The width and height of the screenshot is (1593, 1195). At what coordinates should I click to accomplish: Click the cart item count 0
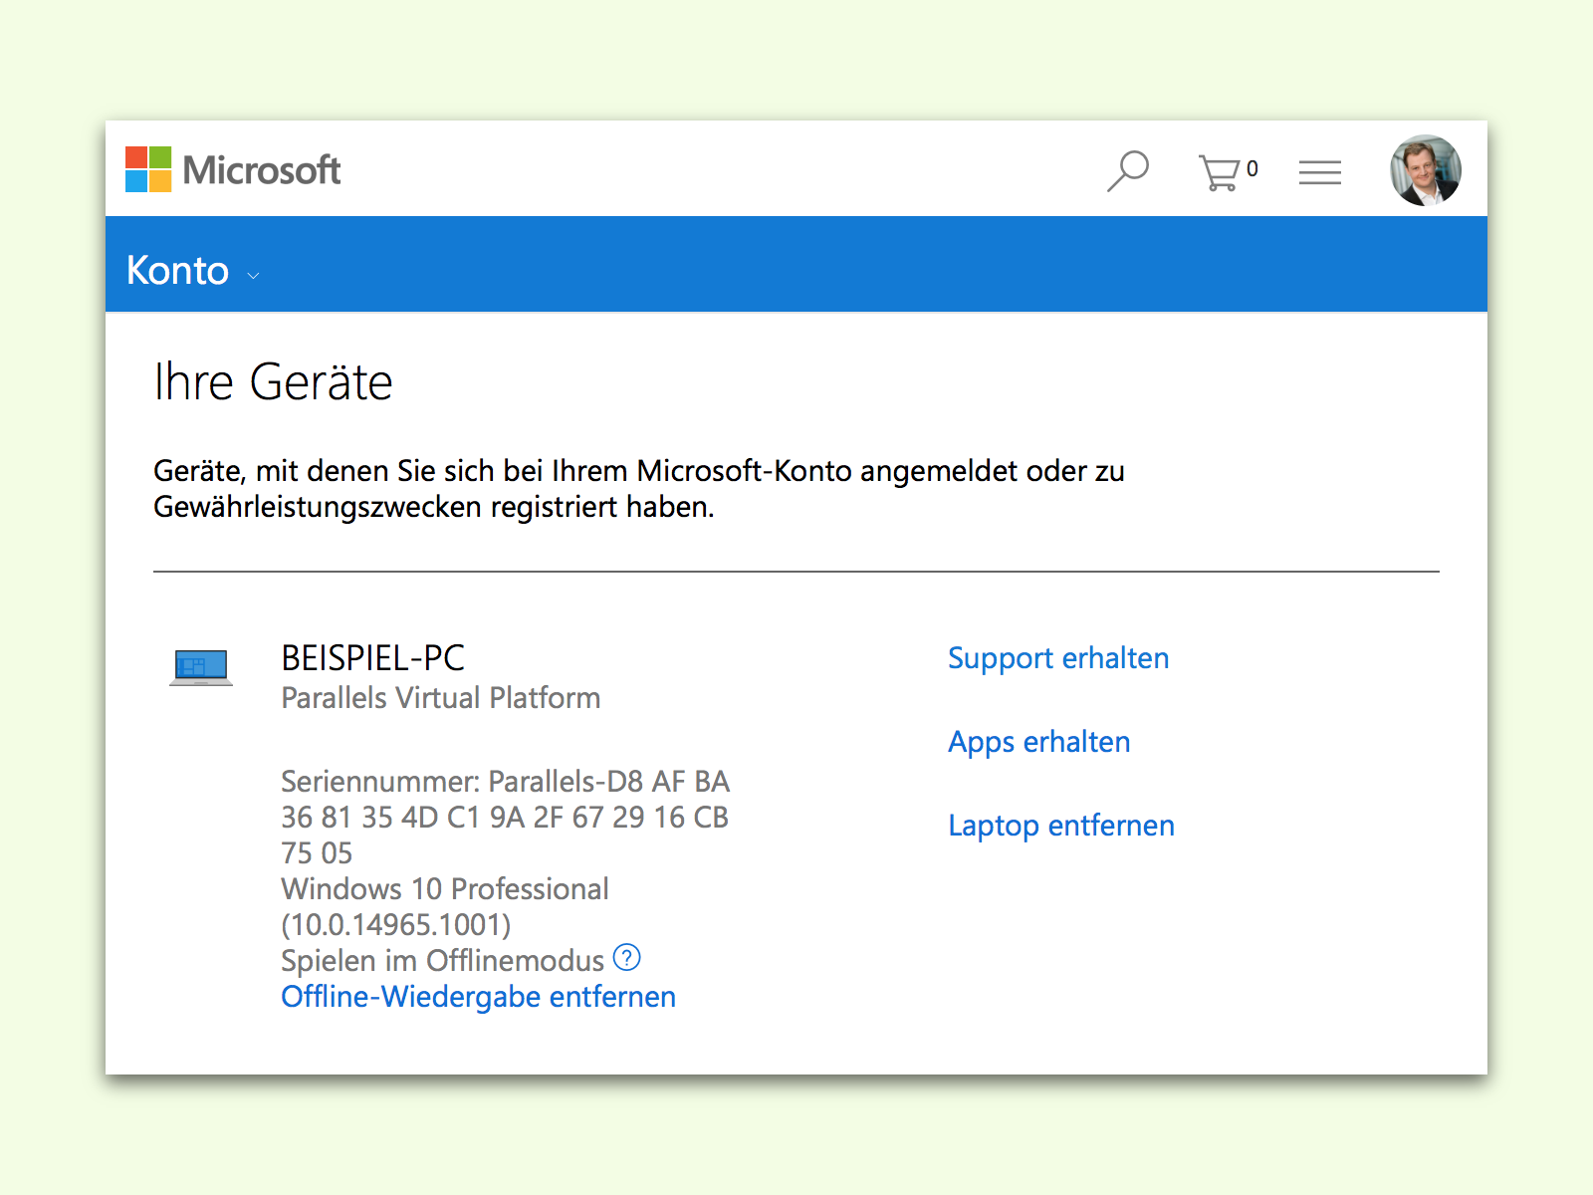tap(1252, 169)
